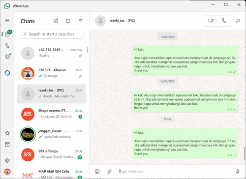The image size is (246, 179).
Task: Click rezeki_tas avatar in chat header
Action: coord(100,21)
